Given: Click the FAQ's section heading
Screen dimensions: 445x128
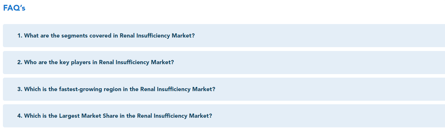Looking at the screenshot, I should tap(14, 8).
